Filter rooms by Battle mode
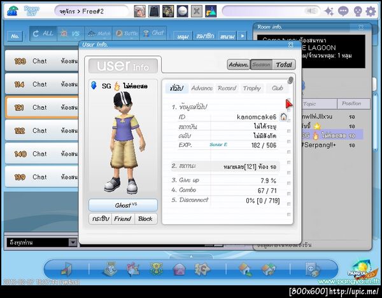 pos(126,34)
